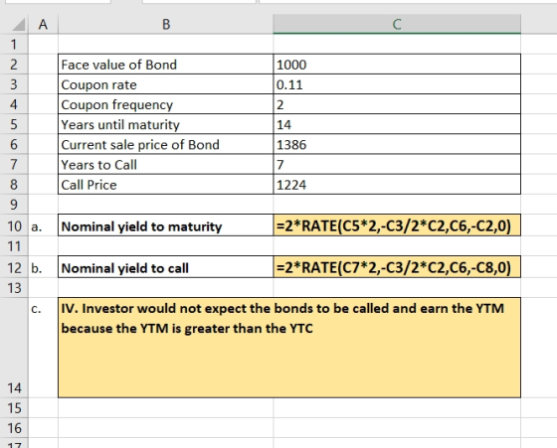Click the coupon frequency value 2

397,104
